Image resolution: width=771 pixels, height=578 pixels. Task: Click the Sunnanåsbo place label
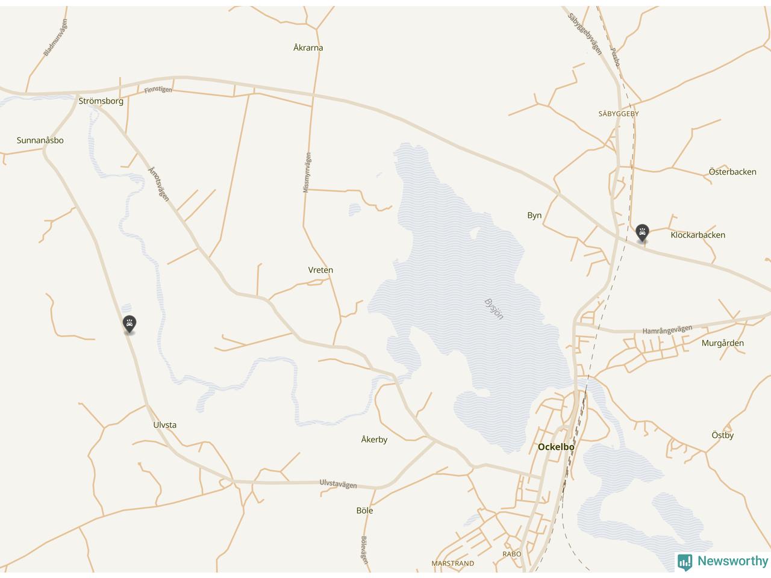coord(40,140)
